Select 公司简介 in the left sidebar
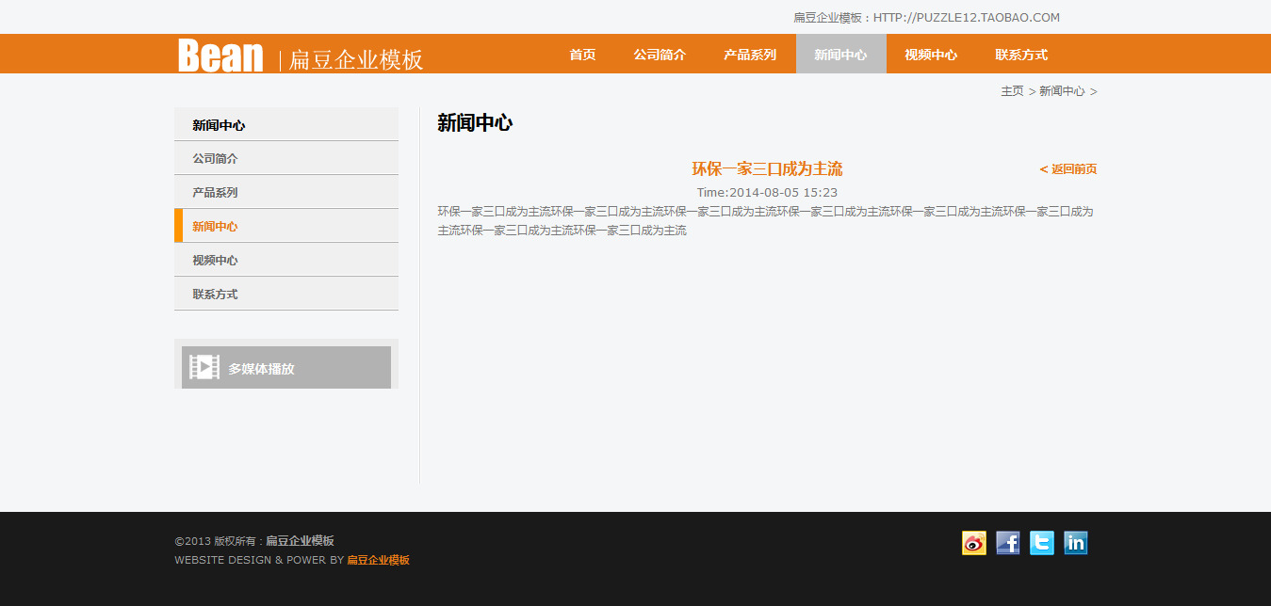The height and width of the screenshot is (606, 1271). click(x=215, y=159)
